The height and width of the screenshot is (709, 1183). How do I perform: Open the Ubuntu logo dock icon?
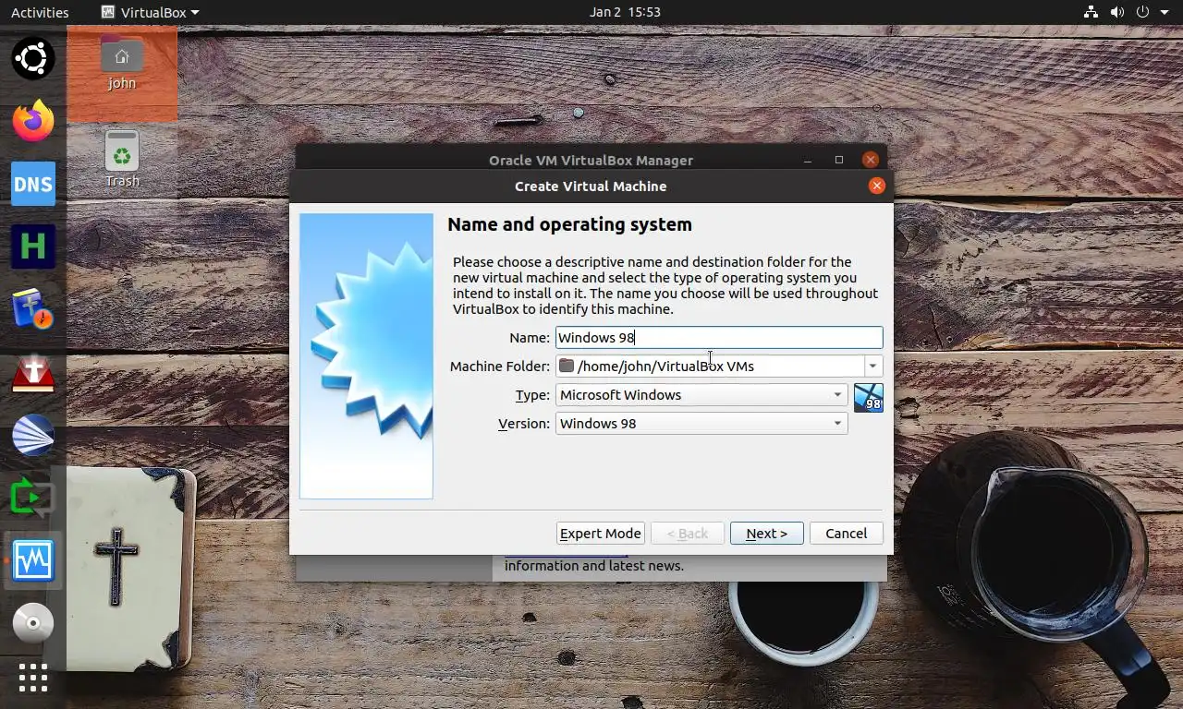(33, 59)
